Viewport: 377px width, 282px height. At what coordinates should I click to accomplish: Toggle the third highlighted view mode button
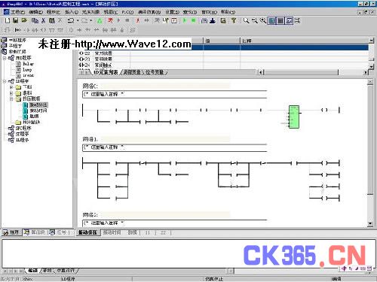click(x=289, y=20)
